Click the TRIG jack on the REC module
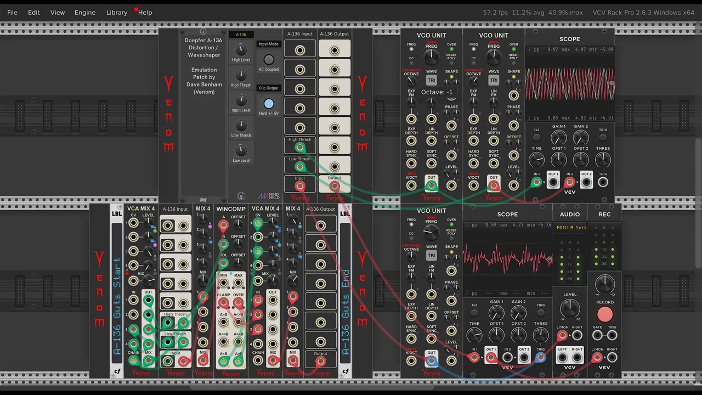Image resolution: width=702 pixels, height=395 pixels. point(612,335)
